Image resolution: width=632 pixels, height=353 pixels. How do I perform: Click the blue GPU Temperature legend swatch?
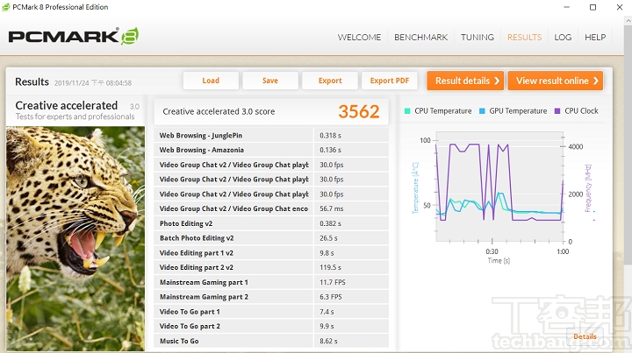point(483,111)
